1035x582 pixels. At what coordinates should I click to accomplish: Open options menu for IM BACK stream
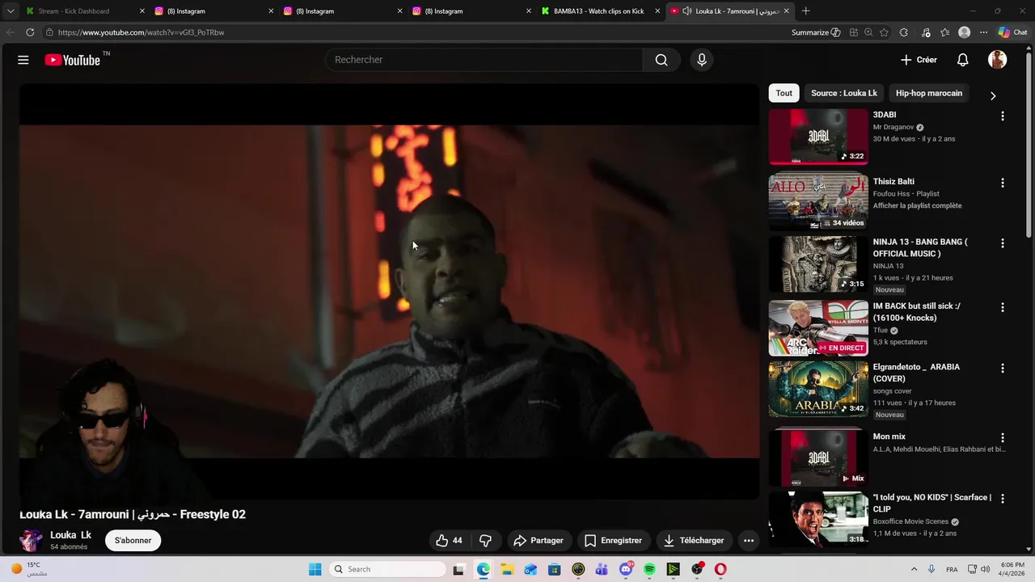pos(1003,307)
